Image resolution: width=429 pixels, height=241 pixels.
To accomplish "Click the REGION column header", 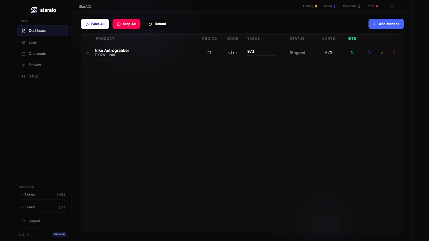I will (x=210, y=39).
